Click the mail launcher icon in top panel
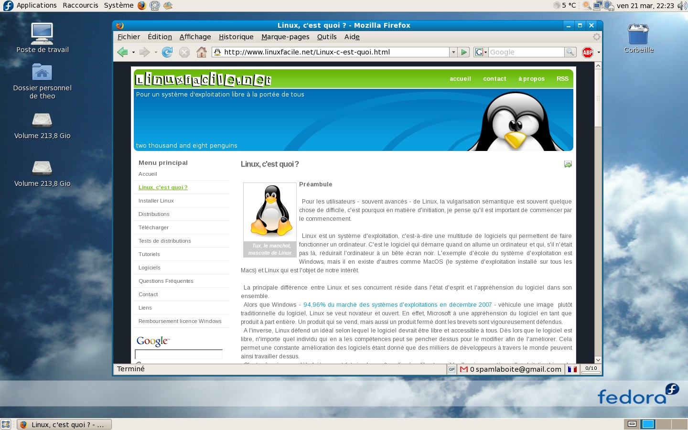This screenshot has width=688, height=430. click(x=168, y=6)
